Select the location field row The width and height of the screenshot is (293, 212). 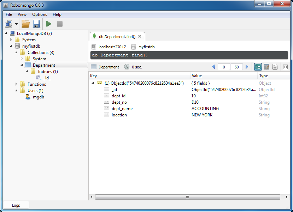(x=189, y=115)
